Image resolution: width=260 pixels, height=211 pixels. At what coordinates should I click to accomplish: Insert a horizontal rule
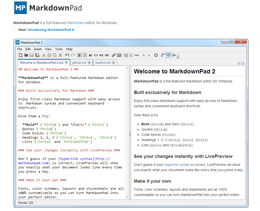(x=137, y=55)
